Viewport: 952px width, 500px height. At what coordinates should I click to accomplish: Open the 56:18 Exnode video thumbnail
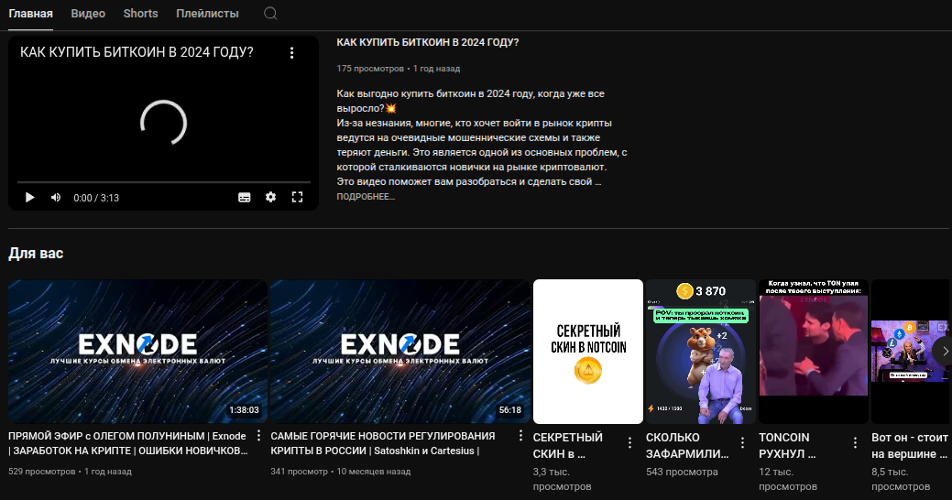(x=400, y=352)
